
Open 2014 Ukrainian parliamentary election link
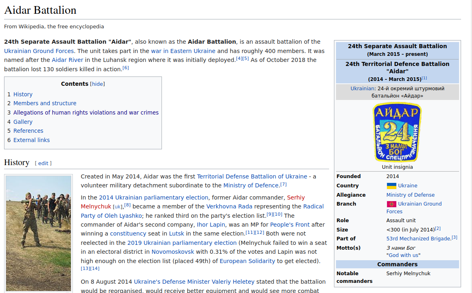pyautogui.click(x=153, y=197)
